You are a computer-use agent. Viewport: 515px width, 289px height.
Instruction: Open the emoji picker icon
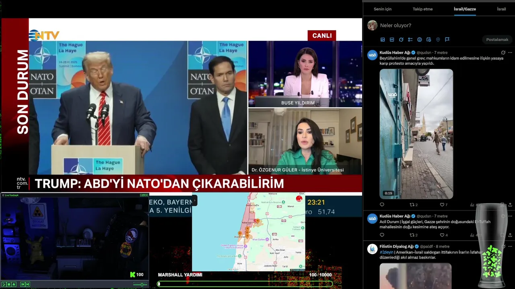420,40
